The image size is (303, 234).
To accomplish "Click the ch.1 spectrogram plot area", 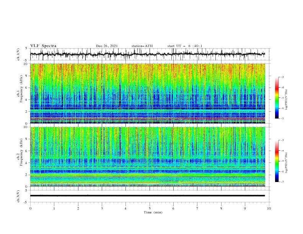I will tap(147, 93).
